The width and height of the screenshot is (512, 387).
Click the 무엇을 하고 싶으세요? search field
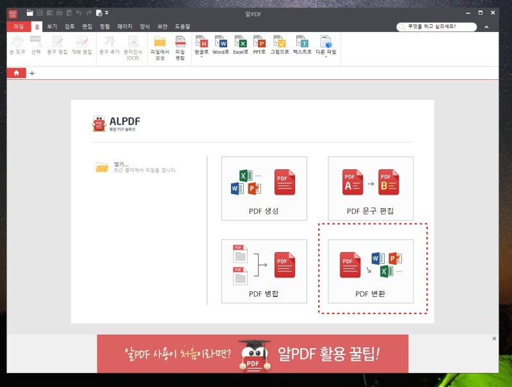pyautogui.click(x=436, y=27)
